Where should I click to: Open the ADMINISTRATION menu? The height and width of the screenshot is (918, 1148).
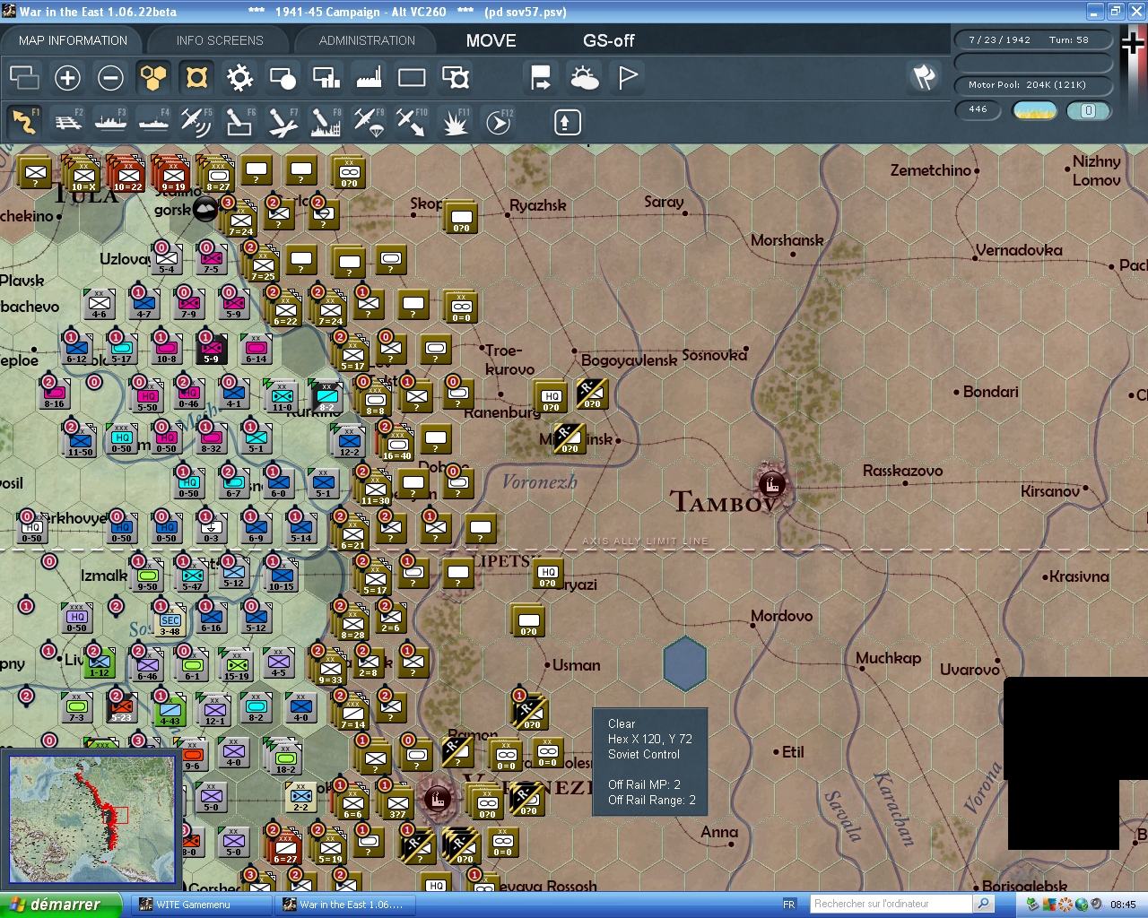click(365, 39)
